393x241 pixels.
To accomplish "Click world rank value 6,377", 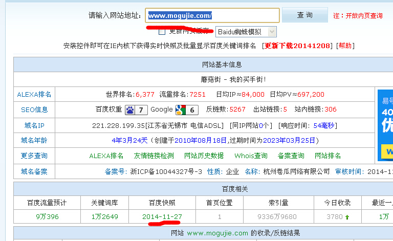I will [x=145, y=95].
